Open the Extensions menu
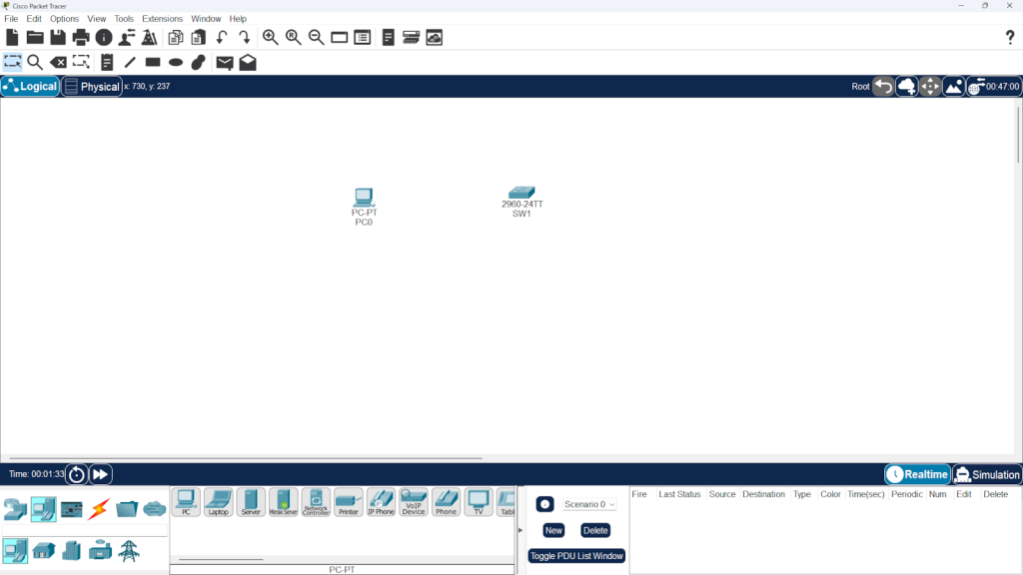Image resolution: width=1023 pixels, height=575 pixels. [x=162, y=19]
